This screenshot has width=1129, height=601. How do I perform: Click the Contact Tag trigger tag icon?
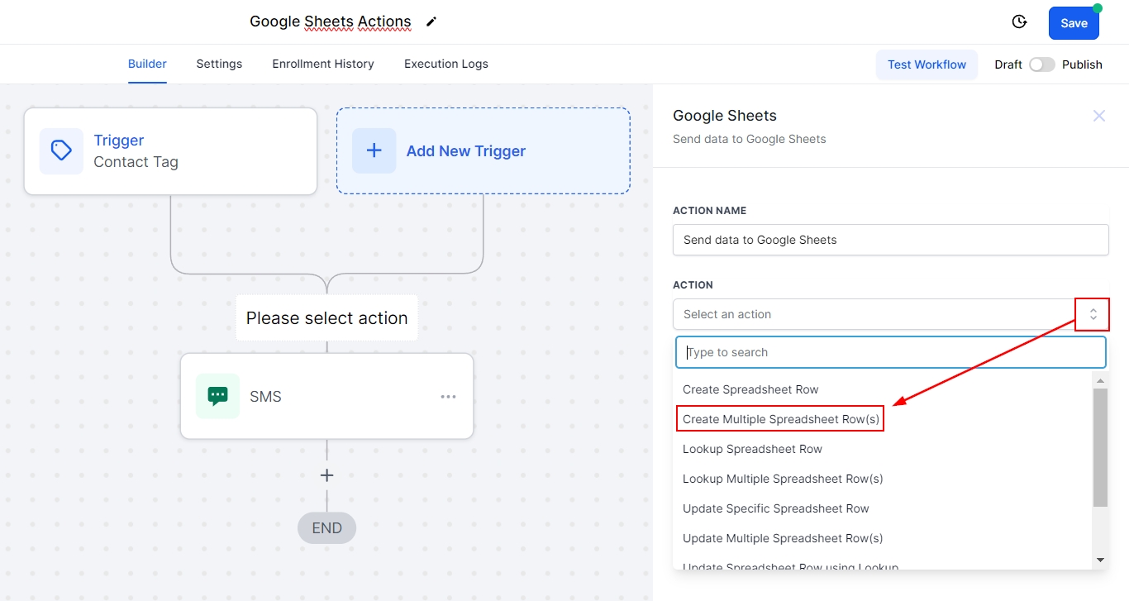61,151
